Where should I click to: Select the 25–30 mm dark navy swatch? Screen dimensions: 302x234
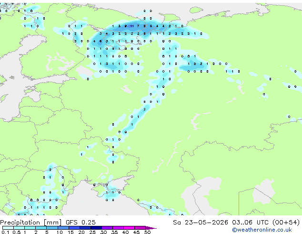pos(96,228)
